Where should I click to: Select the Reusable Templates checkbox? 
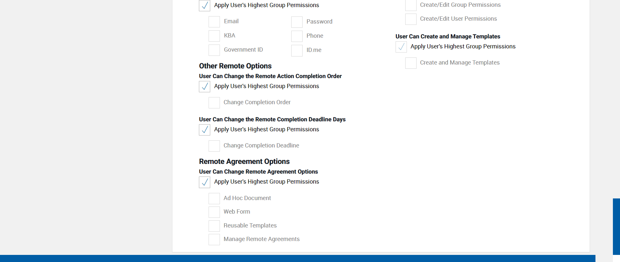pyautogui.click(x=214, y=226)
